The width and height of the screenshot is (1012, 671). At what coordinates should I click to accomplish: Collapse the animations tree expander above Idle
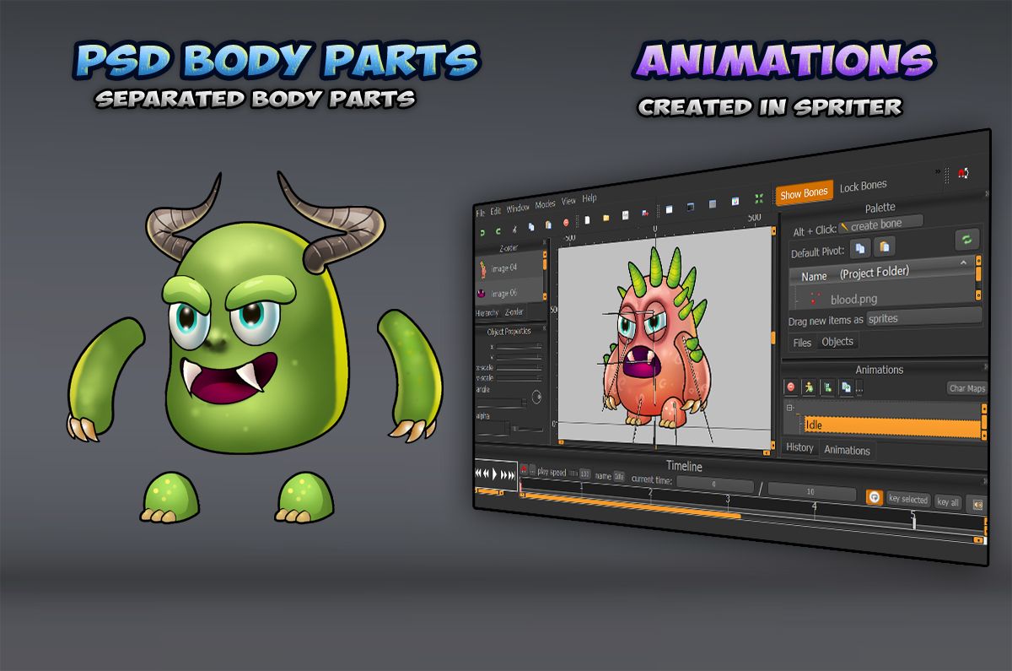tap(790, 409)
